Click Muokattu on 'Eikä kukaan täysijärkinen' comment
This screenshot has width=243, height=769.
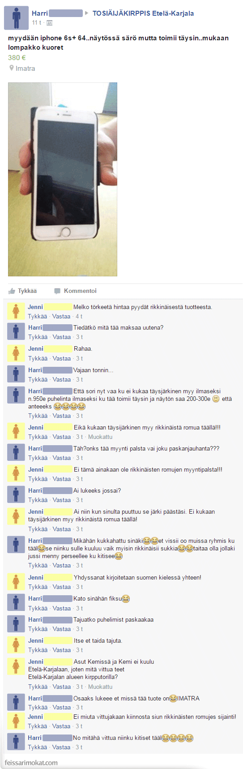(100, 437)
